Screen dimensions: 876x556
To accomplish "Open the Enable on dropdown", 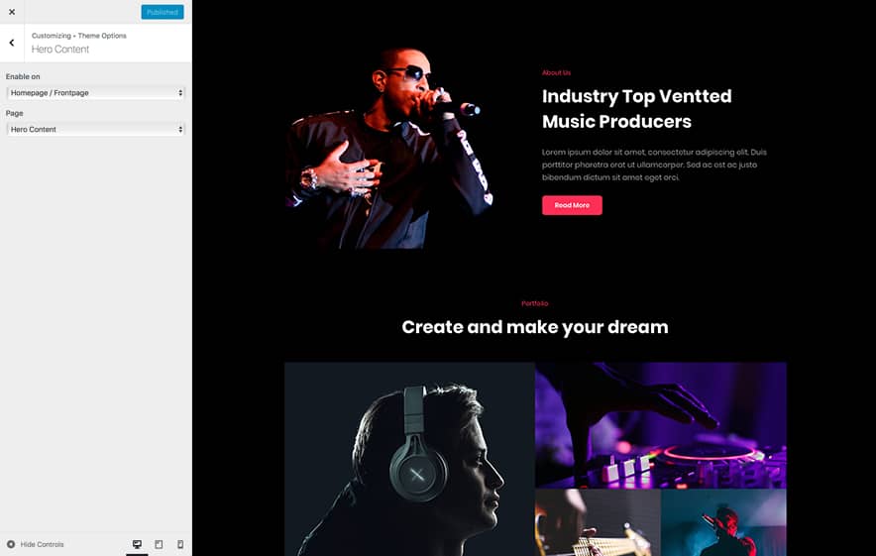I will pos(95,93).
